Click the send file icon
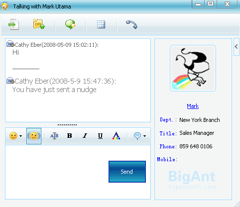The image size is (240, 207). 13,24
